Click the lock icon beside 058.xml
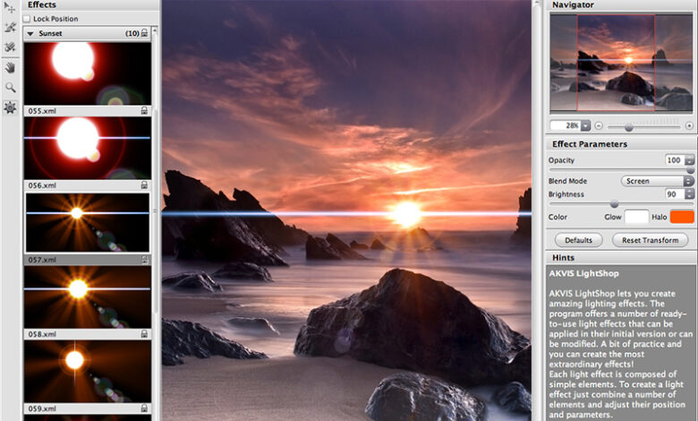 pos(144,334)
